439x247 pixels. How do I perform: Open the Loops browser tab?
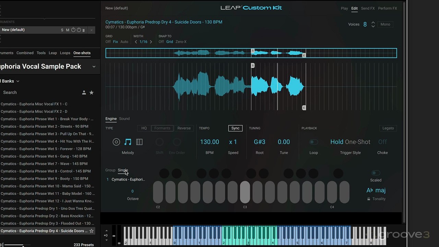coord(65,53)
